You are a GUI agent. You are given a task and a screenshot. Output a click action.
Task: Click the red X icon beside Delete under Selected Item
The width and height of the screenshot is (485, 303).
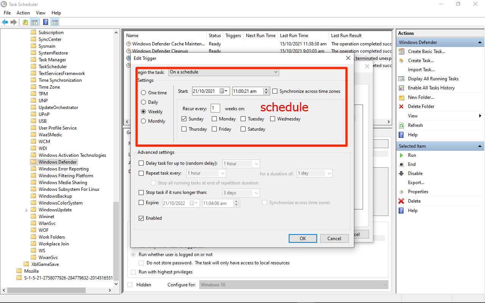tap(401, 201)
